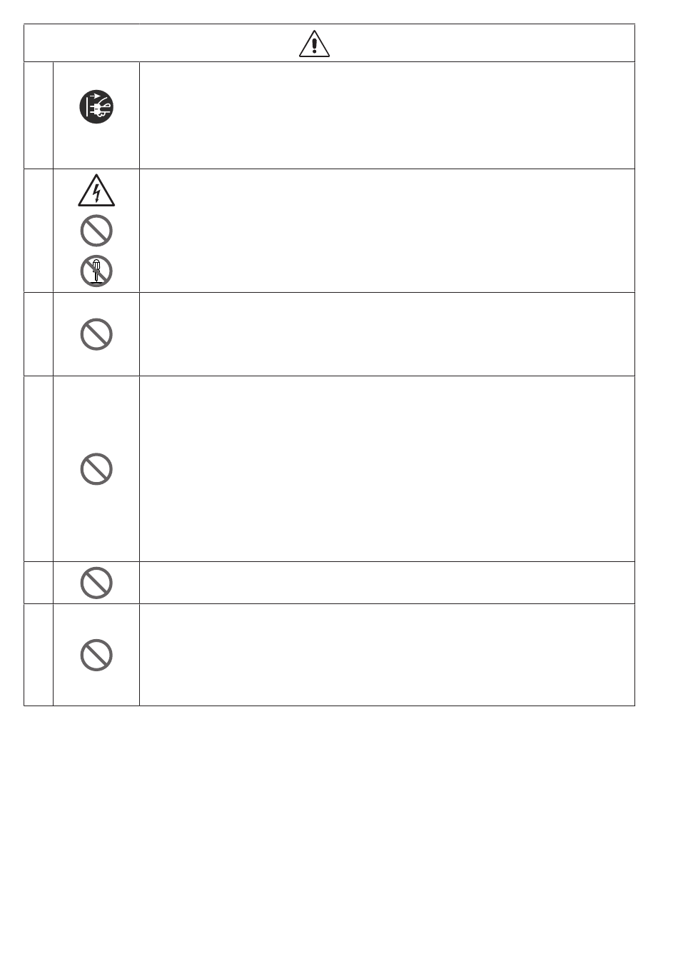Viewport: 678px width, 974px height.
Task: Click the blank description cell of tallest row
Action: tap(387, 469)
